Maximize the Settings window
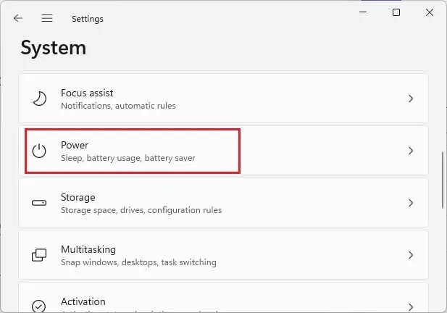This screenshot has height=313, width=447. pyautogui.click(x=396, y=12)
